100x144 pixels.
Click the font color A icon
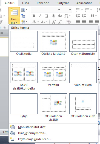[x=34, y=22]
